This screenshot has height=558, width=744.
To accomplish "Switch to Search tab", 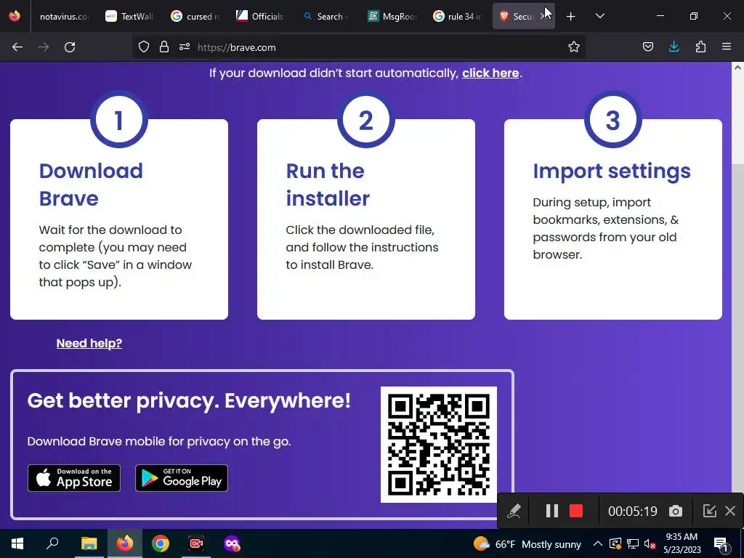I will [326, 17].
